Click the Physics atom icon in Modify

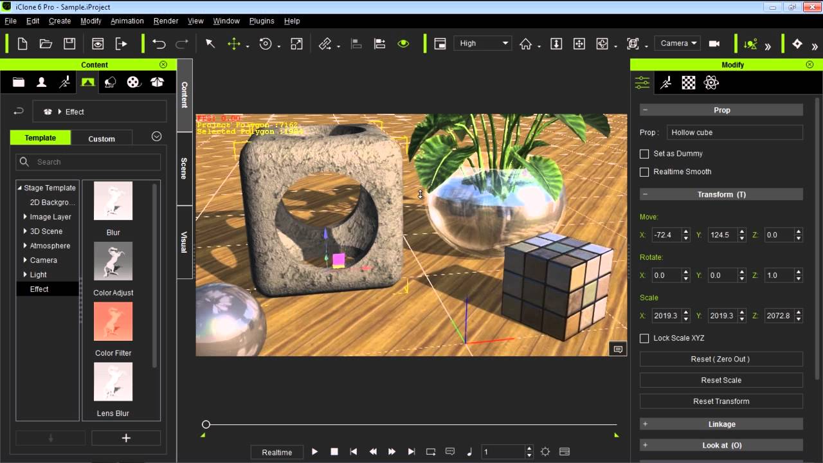click(710, 82)
